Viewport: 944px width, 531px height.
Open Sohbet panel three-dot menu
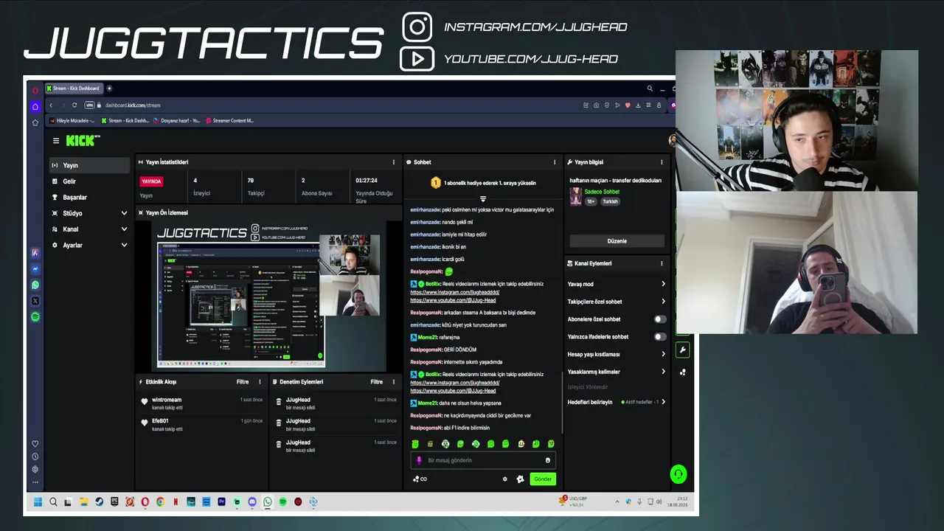[555, 162]
